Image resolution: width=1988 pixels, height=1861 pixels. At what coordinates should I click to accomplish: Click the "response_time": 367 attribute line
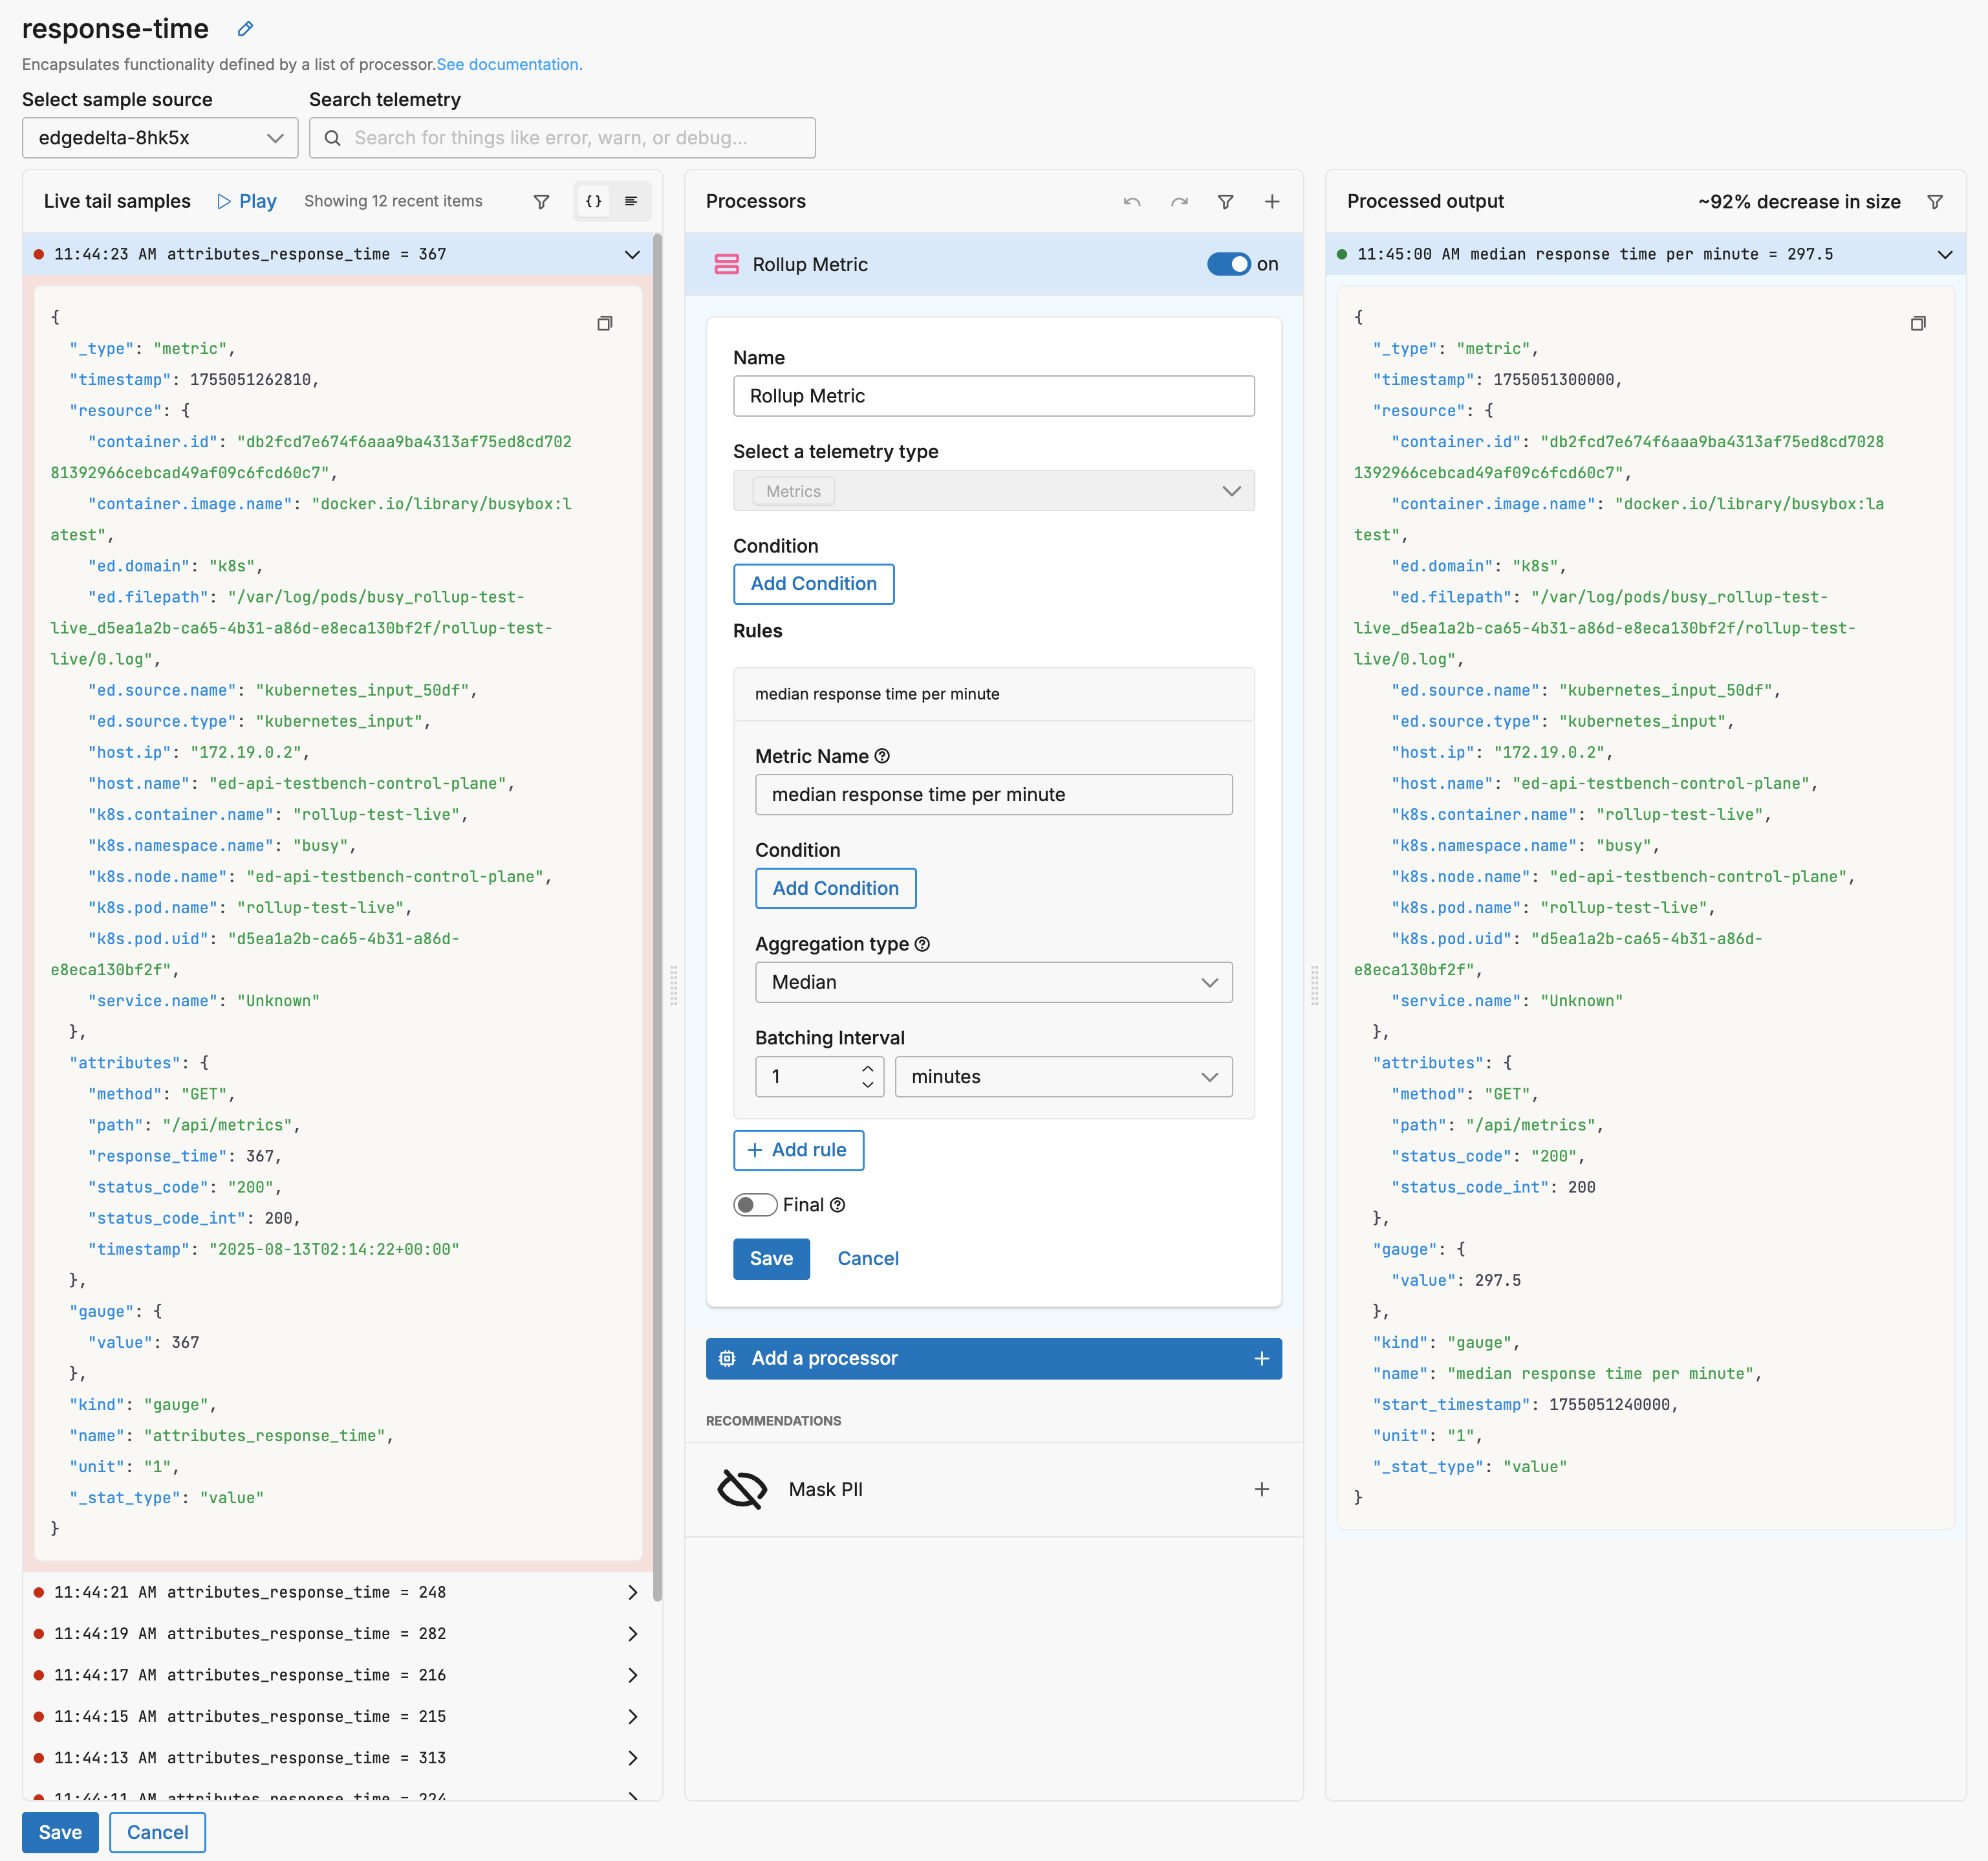click(x=185, y=1156)
